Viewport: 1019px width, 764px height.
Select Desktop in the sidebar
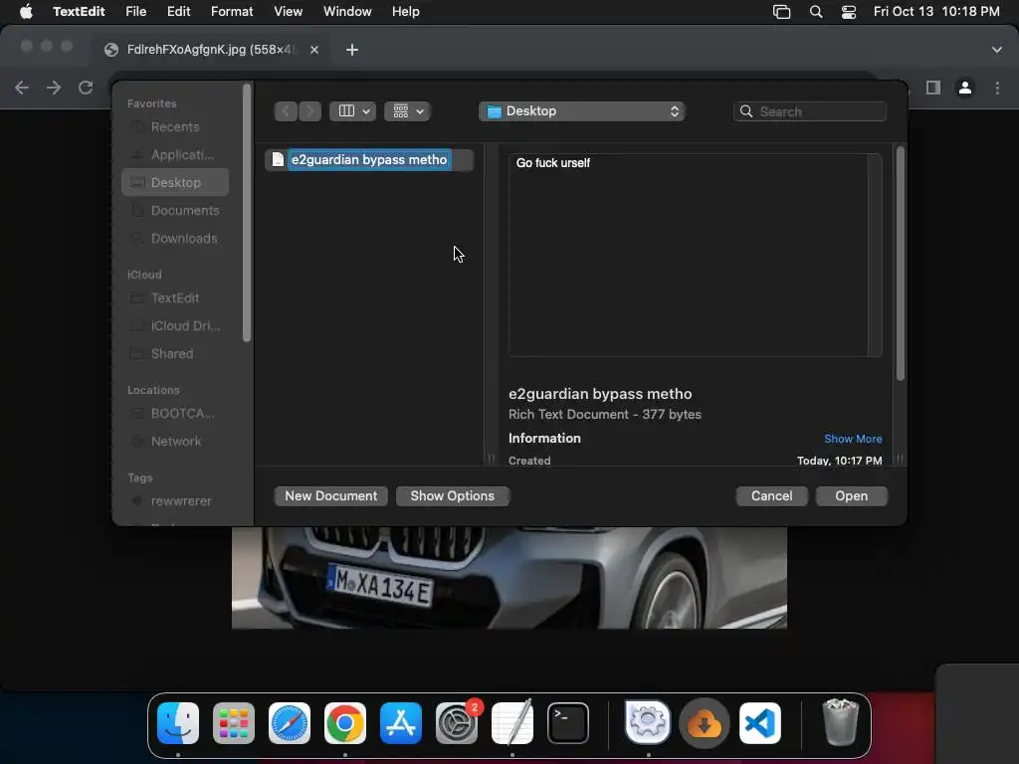click(175, 183)
